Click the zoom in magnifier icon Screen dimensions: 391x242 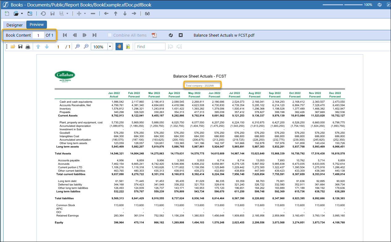[78, 47]
